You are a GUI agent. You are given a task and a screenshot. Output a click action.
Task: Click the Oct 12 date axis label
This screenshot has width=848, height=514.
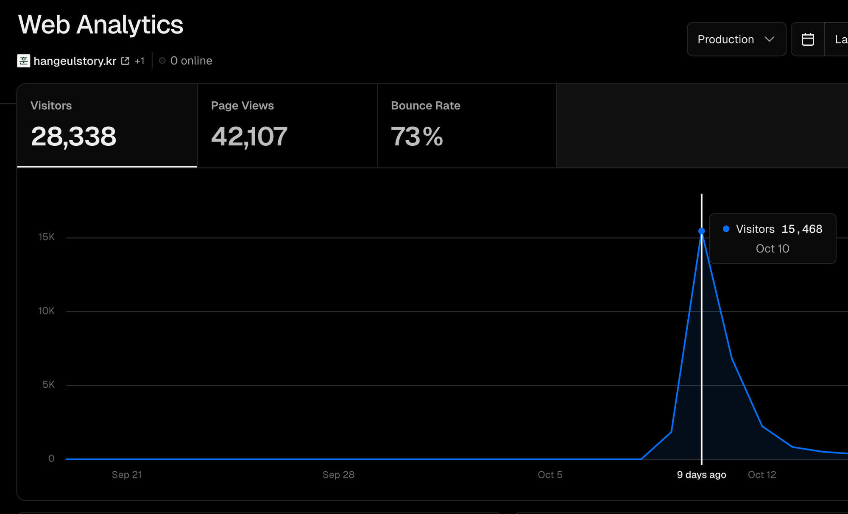tap(762, 475)
